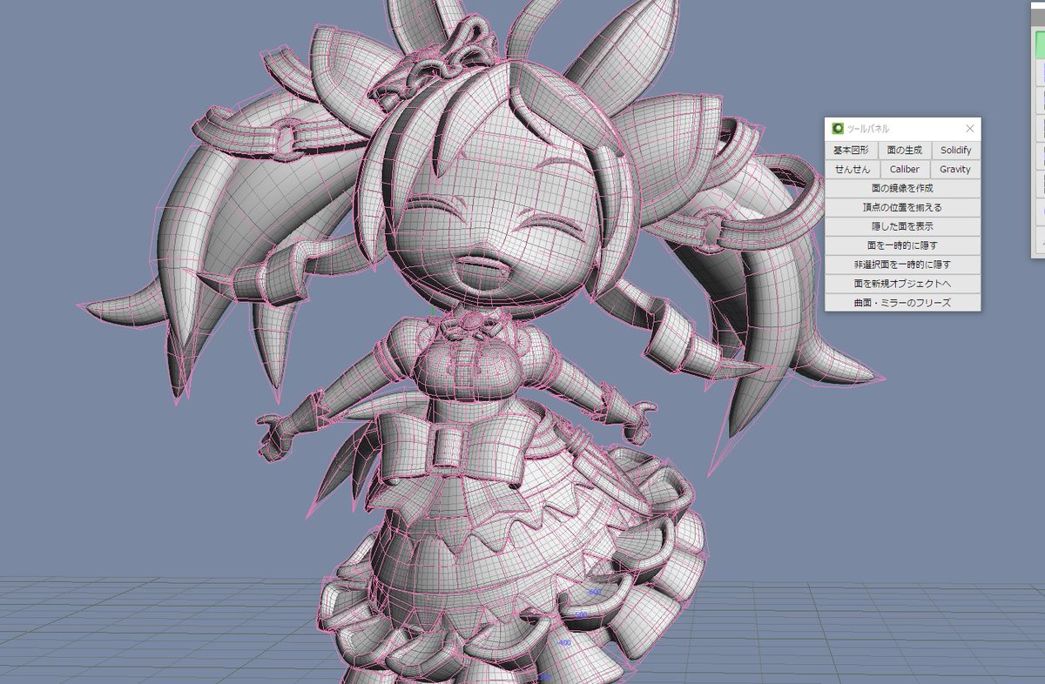Close the ツールパネル floating panel
The image size is (1045, 684).
pos(969,128)
